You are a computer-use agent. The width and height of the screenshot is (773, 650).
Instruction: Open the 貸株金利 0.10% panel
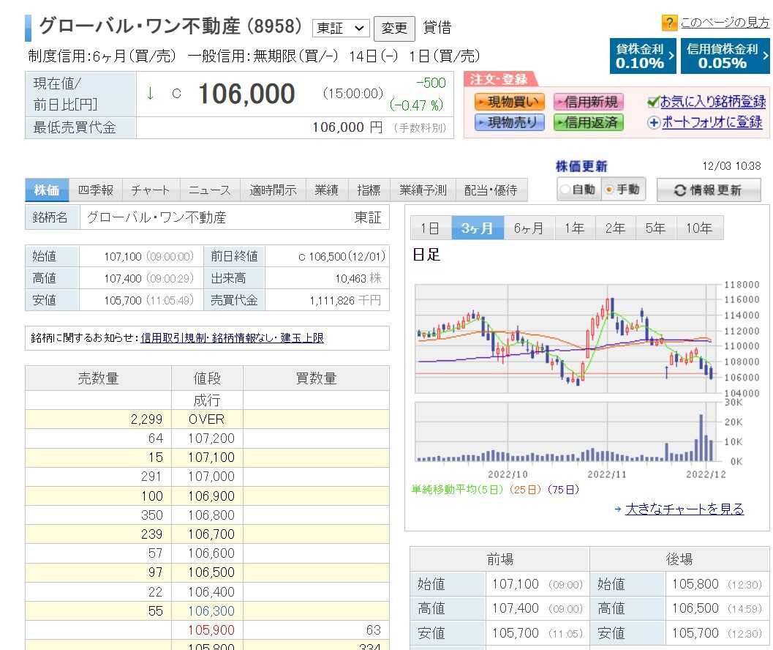point(642,56)
